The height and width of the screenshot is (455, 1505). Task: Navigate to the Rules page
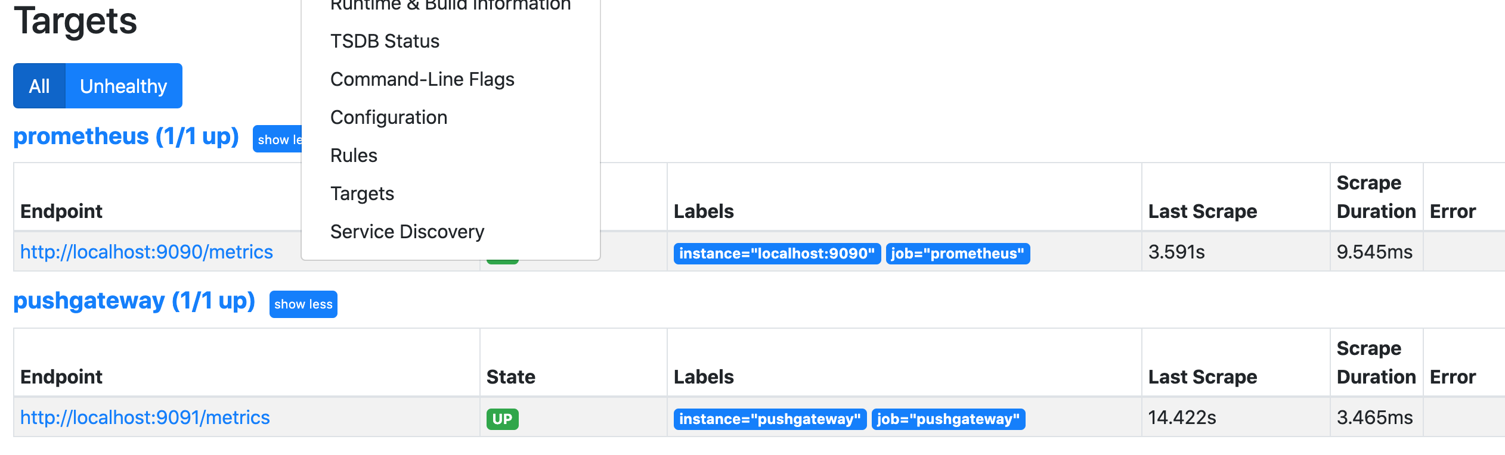[x=353, y=155]
